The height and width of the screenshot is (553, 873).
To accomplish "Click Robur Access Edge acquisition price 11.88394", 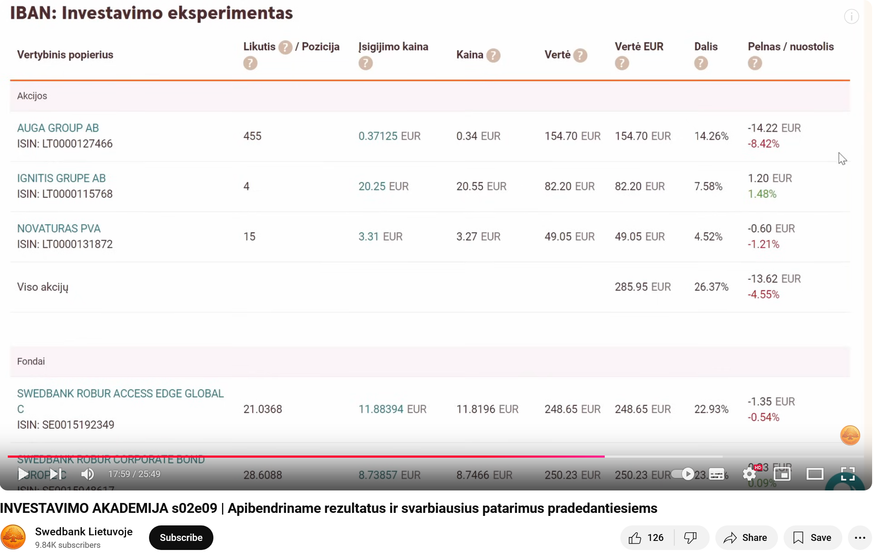I will point(381,409).
